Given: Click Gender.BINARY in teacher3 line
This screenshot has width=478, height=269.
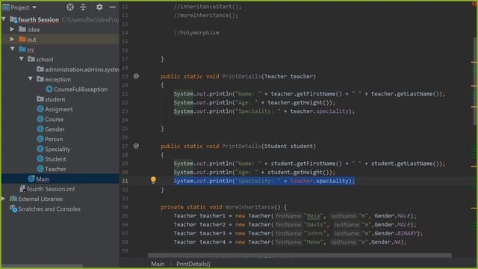Looking at the screenshot, I should tap(396, 233).
